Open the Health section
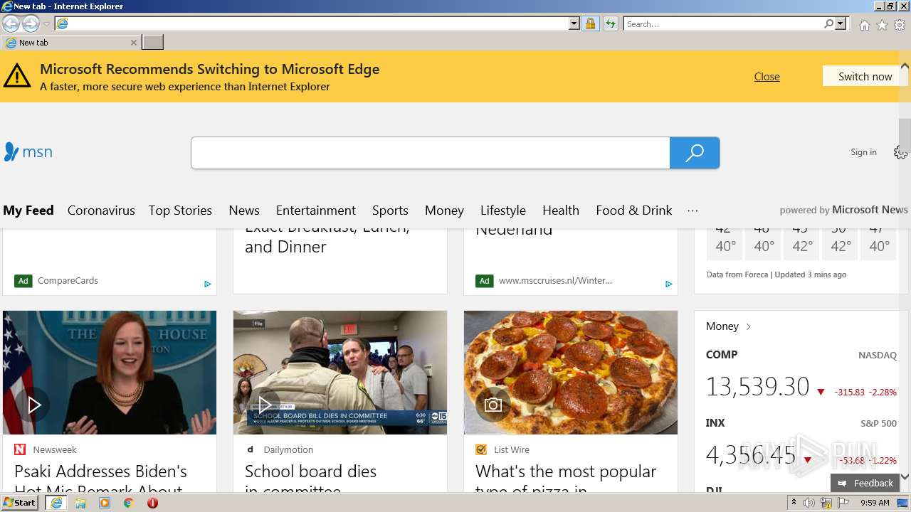This screenshot has width=911, height=512. 561,210
